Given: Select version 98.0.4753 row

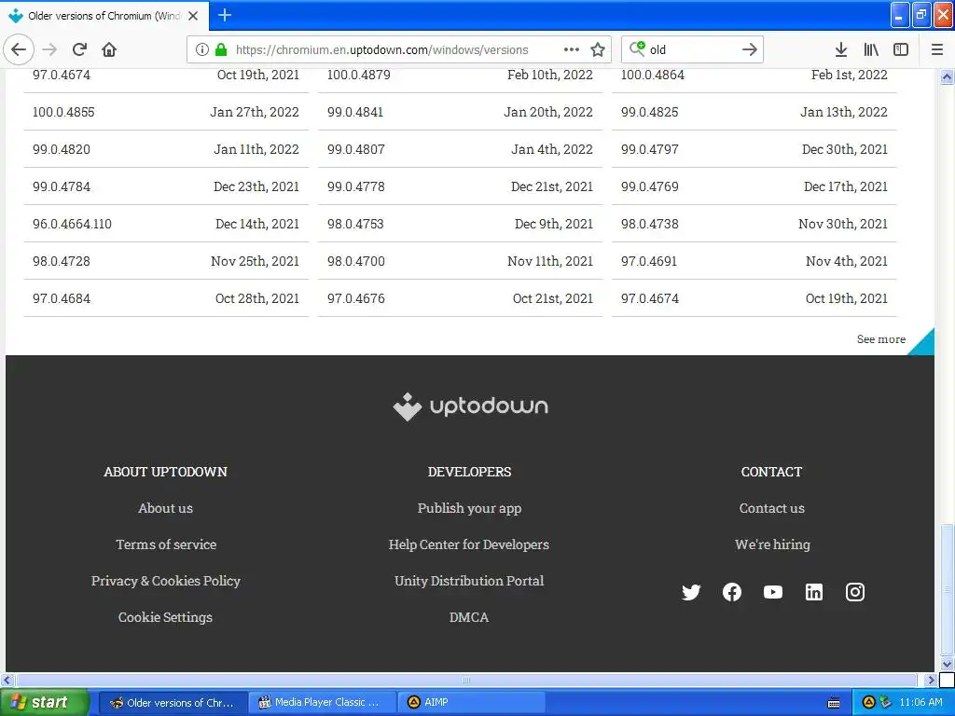Looking at the screenshot, I should point(460,224).
